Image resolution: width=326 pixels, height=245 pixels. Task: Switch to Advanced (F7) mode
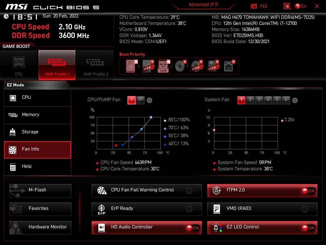pyautogui.click(x=203, y=5)
